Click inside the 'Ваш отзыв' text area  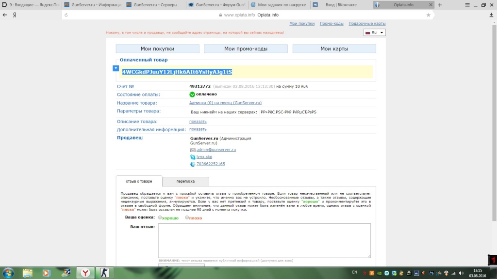[264, 240]
